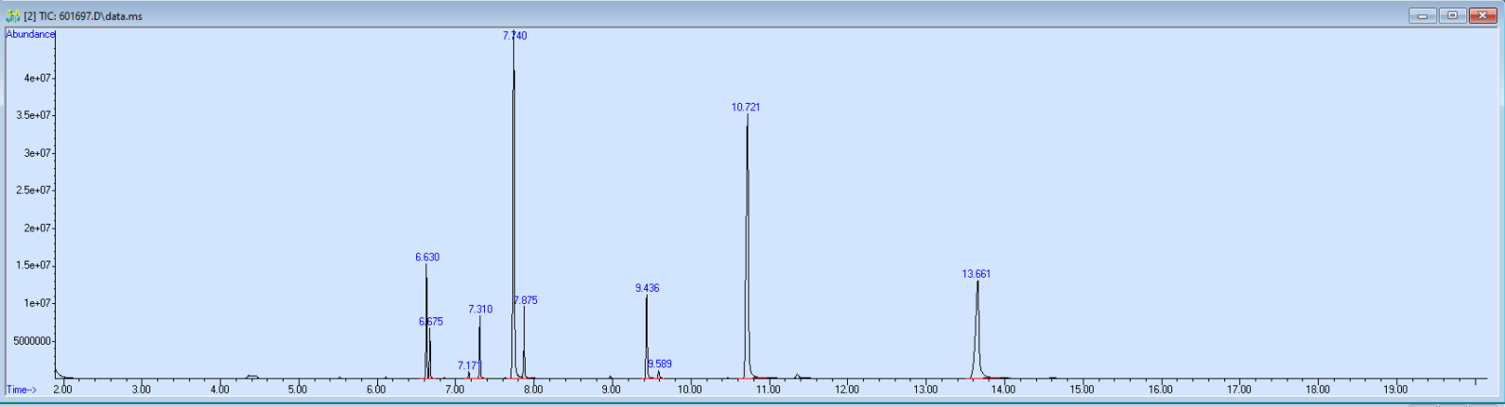Click the 1.5e+07 abundance tick label
Viewport: 1505px width, 407px height.
[34, 266]
